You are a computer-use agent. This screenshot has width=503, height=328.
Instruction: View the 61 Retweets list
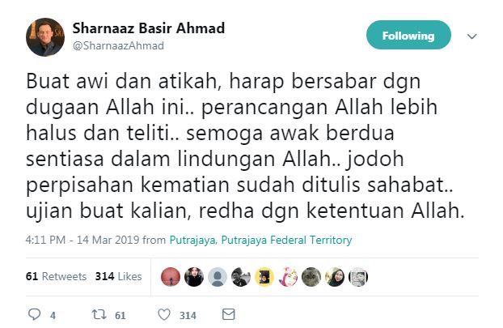56,276
